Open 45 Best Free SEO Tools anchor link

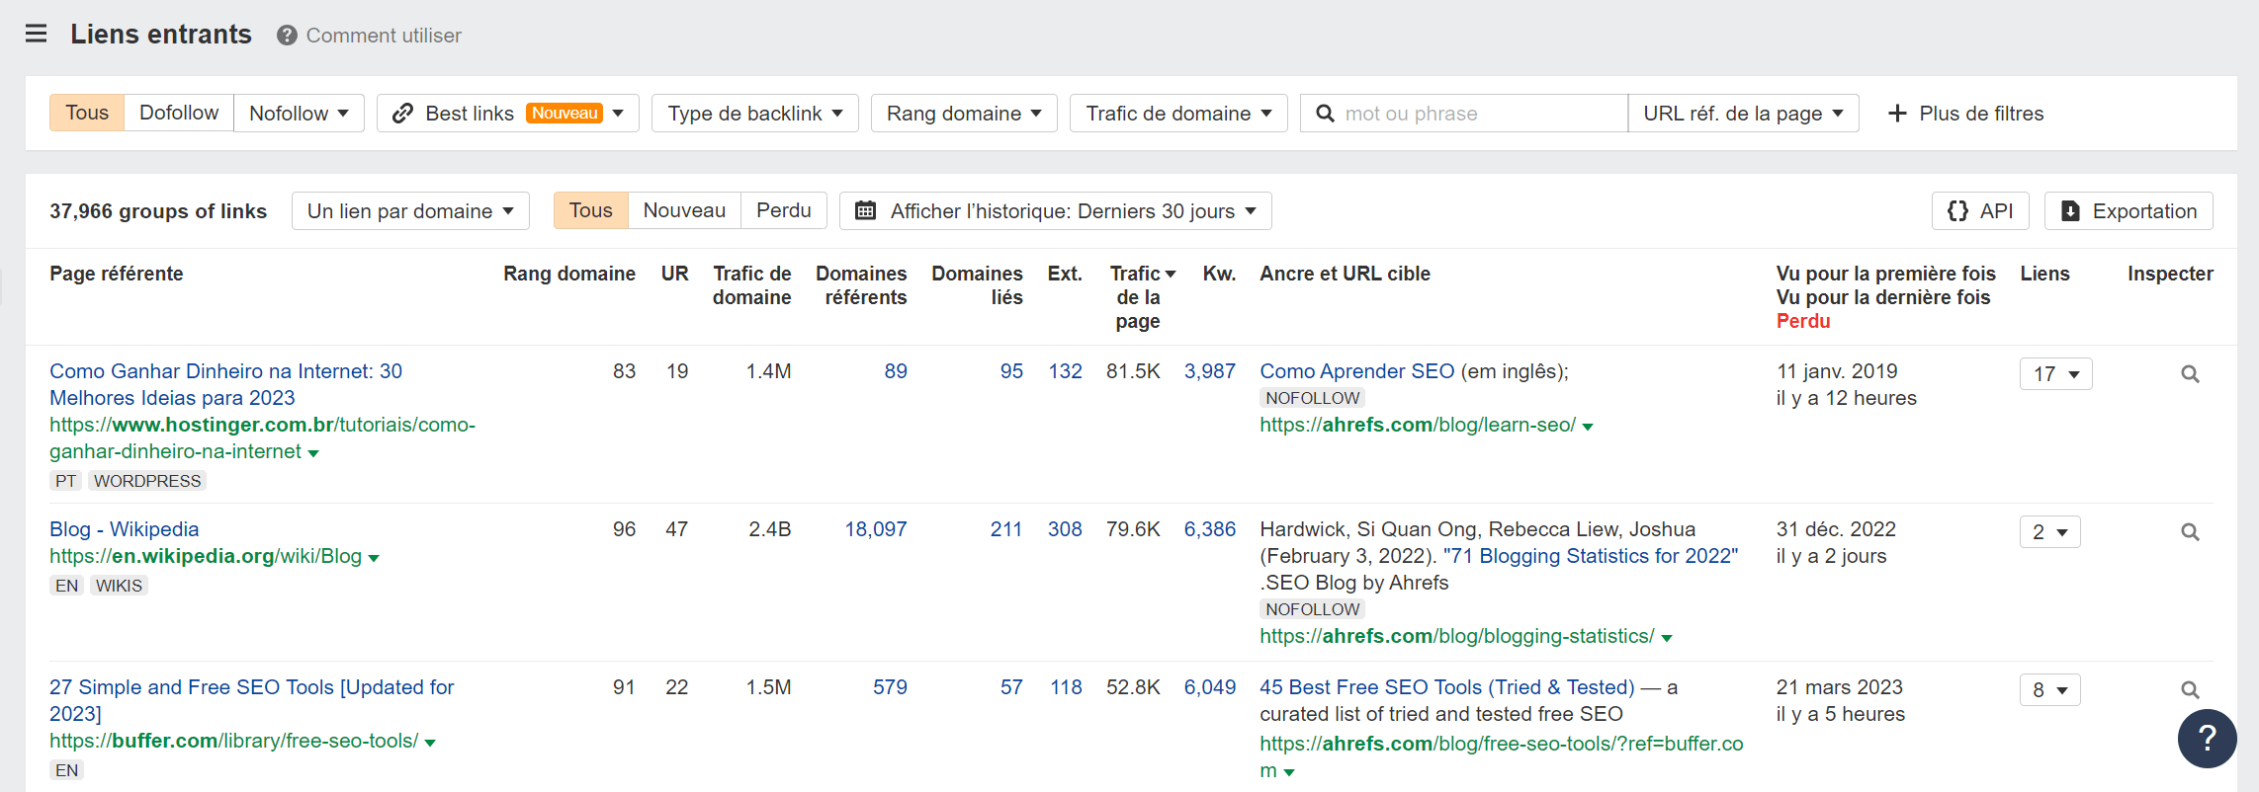1447,687
